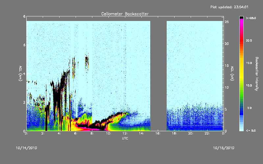263x164 pixels.
Task: Click the "10/14/2010" start date label
Action: pos(27,148)
